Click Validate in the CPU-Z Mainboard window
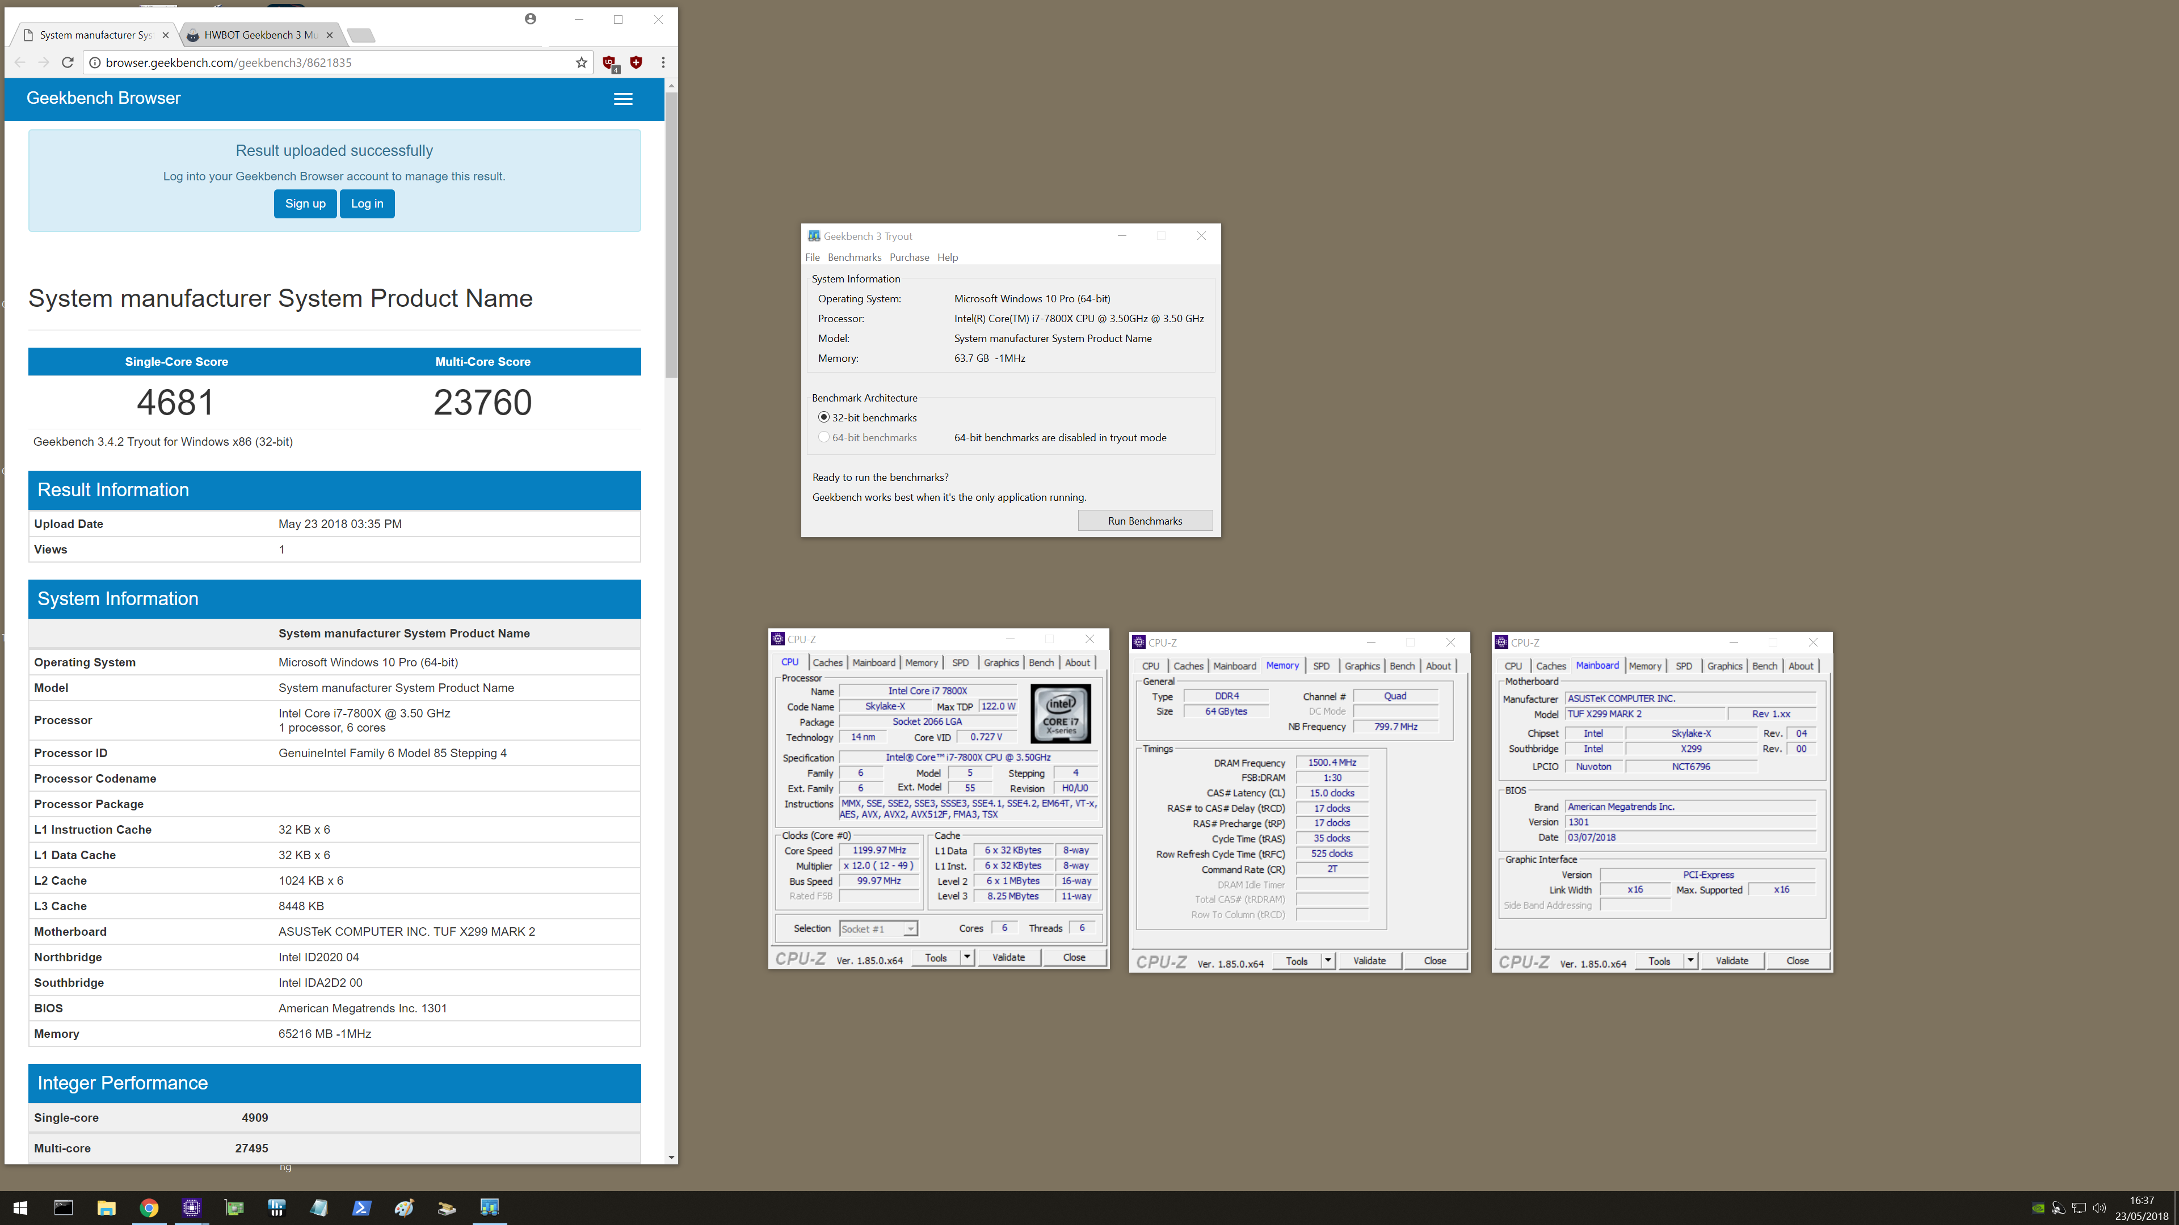Image resolution: width=2179 pixels, height=1225 pixels. 1731,960
